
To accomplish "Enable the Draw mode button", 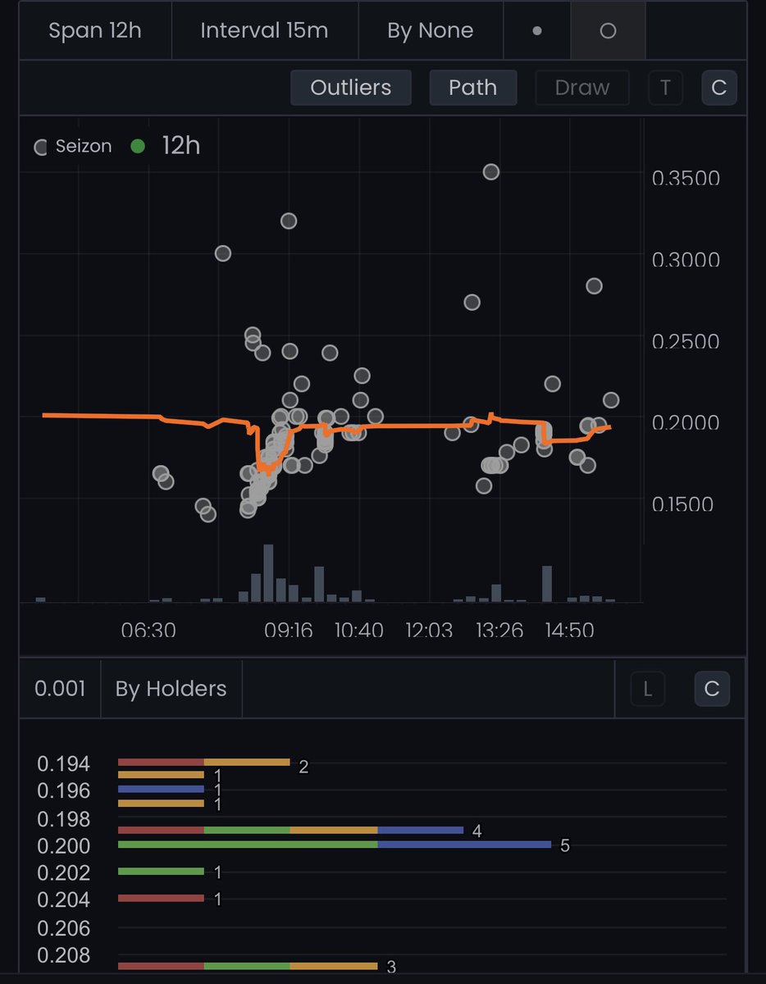I will coord(582,88).
